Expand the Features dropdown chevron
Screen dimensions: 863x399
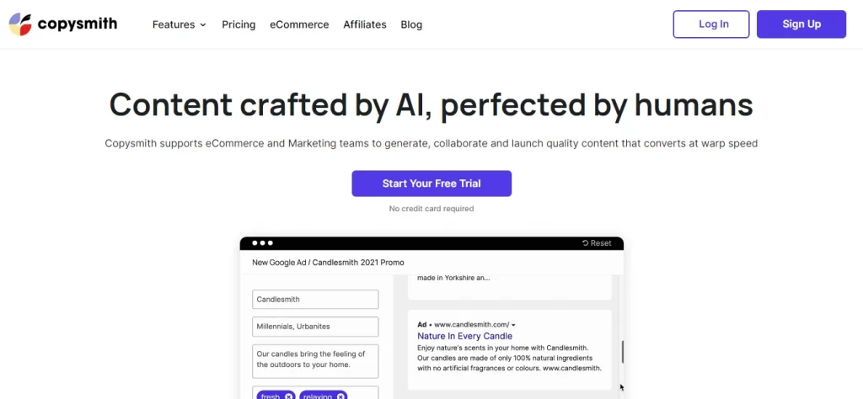click(x=203, y=24)
